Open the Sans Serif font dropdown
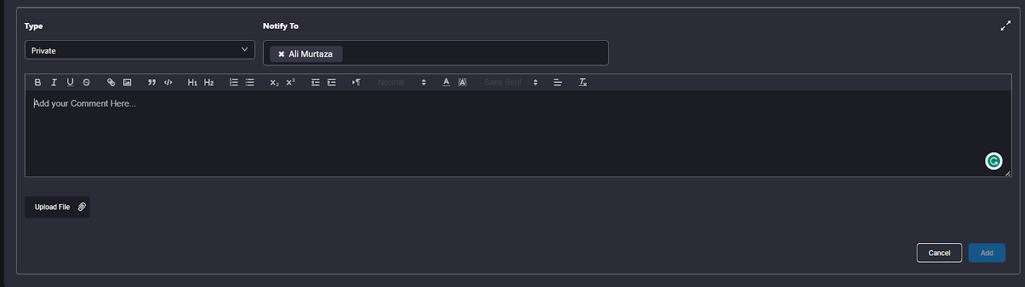This screenshot has width=1025, height=287. click(x=511, y=82)
